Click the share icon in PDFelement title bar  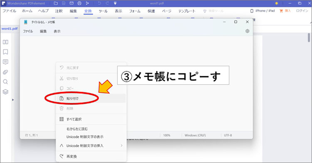tap(87, 3)
